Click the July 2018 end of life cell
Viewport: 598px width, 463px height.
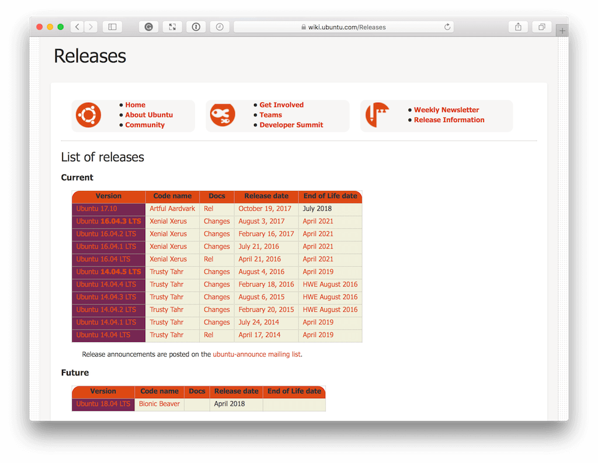pos(317,208)
